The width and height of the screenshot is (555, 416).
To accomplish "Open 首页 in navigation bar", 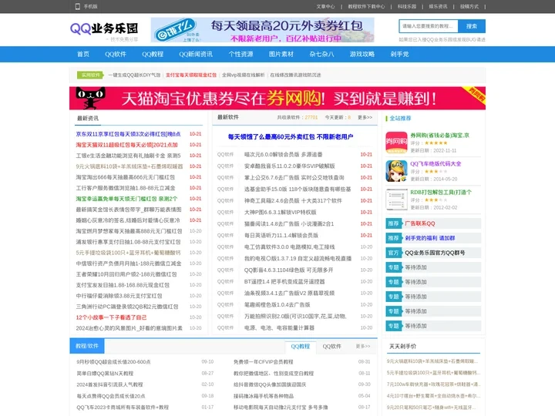I will click(83, 54).
